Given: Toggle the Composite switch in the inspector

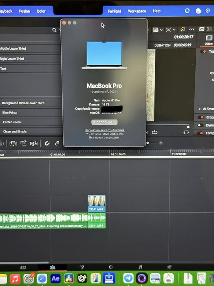Looking at the screenshot, I should (201, 133).
